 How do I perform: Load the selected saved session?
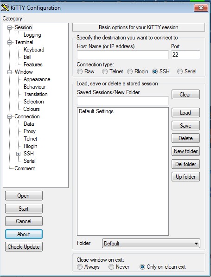click(185, 113)
